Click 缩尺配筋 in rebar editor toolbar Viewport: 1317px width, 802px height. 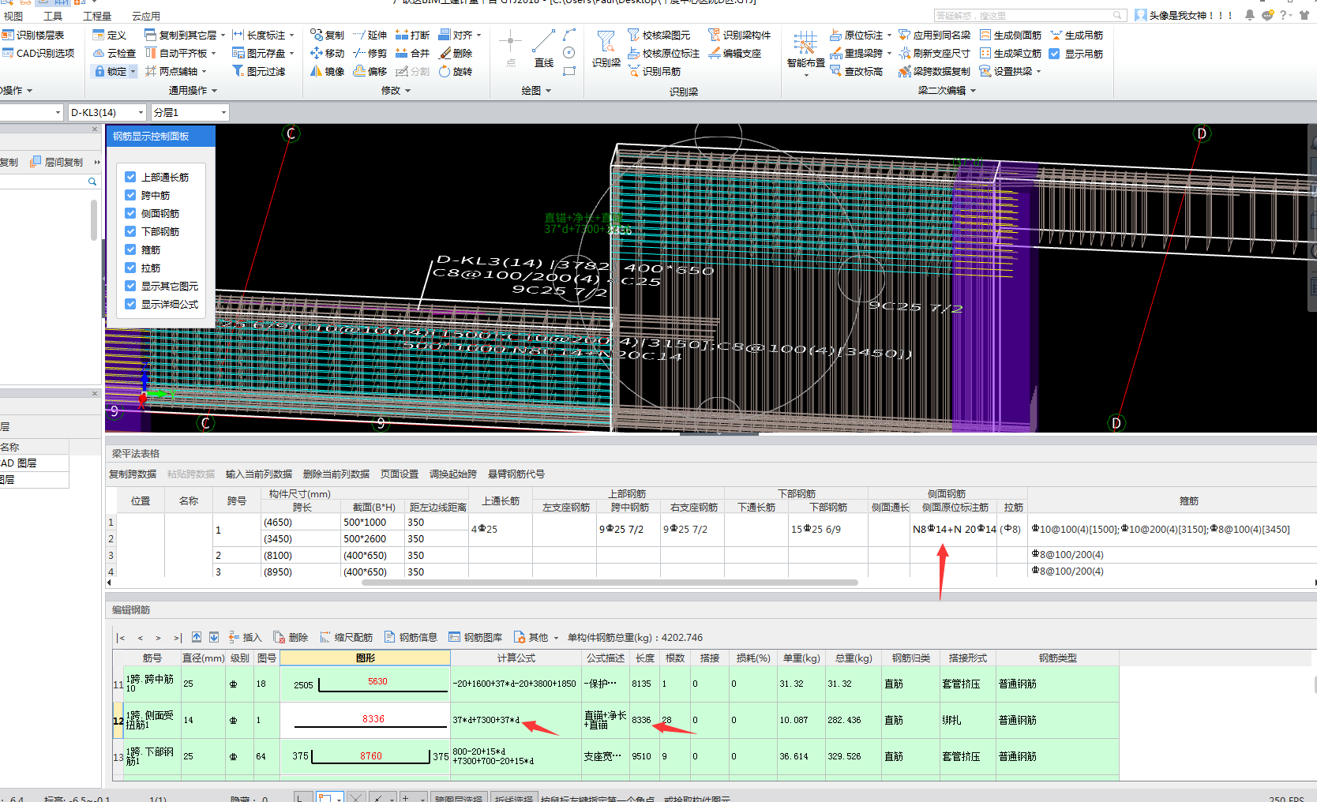346,638
